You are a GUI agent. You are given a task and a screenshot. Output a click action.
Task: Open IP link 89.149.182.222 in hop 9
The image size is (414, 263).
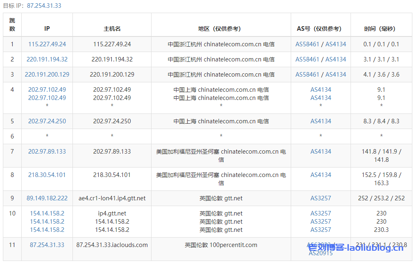pyautogui.click(x=47, y=198)
